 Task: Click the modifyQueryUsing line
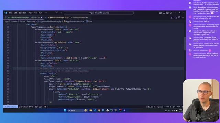click(x=75, y=81)
